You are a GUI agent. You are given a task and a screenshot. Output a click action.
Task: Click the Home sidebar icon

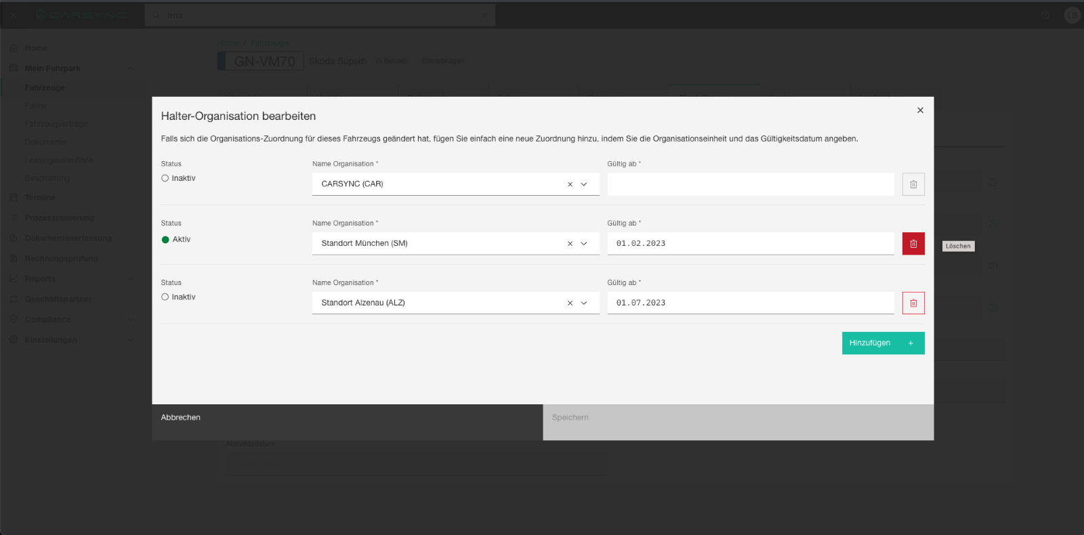point(14,48)
